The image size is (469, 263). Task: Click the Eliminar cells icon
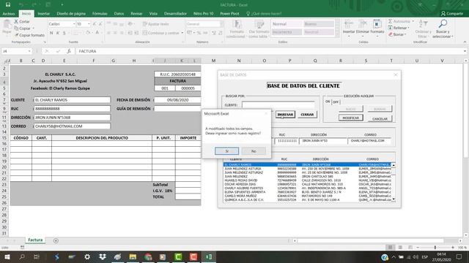coord(363,24)
